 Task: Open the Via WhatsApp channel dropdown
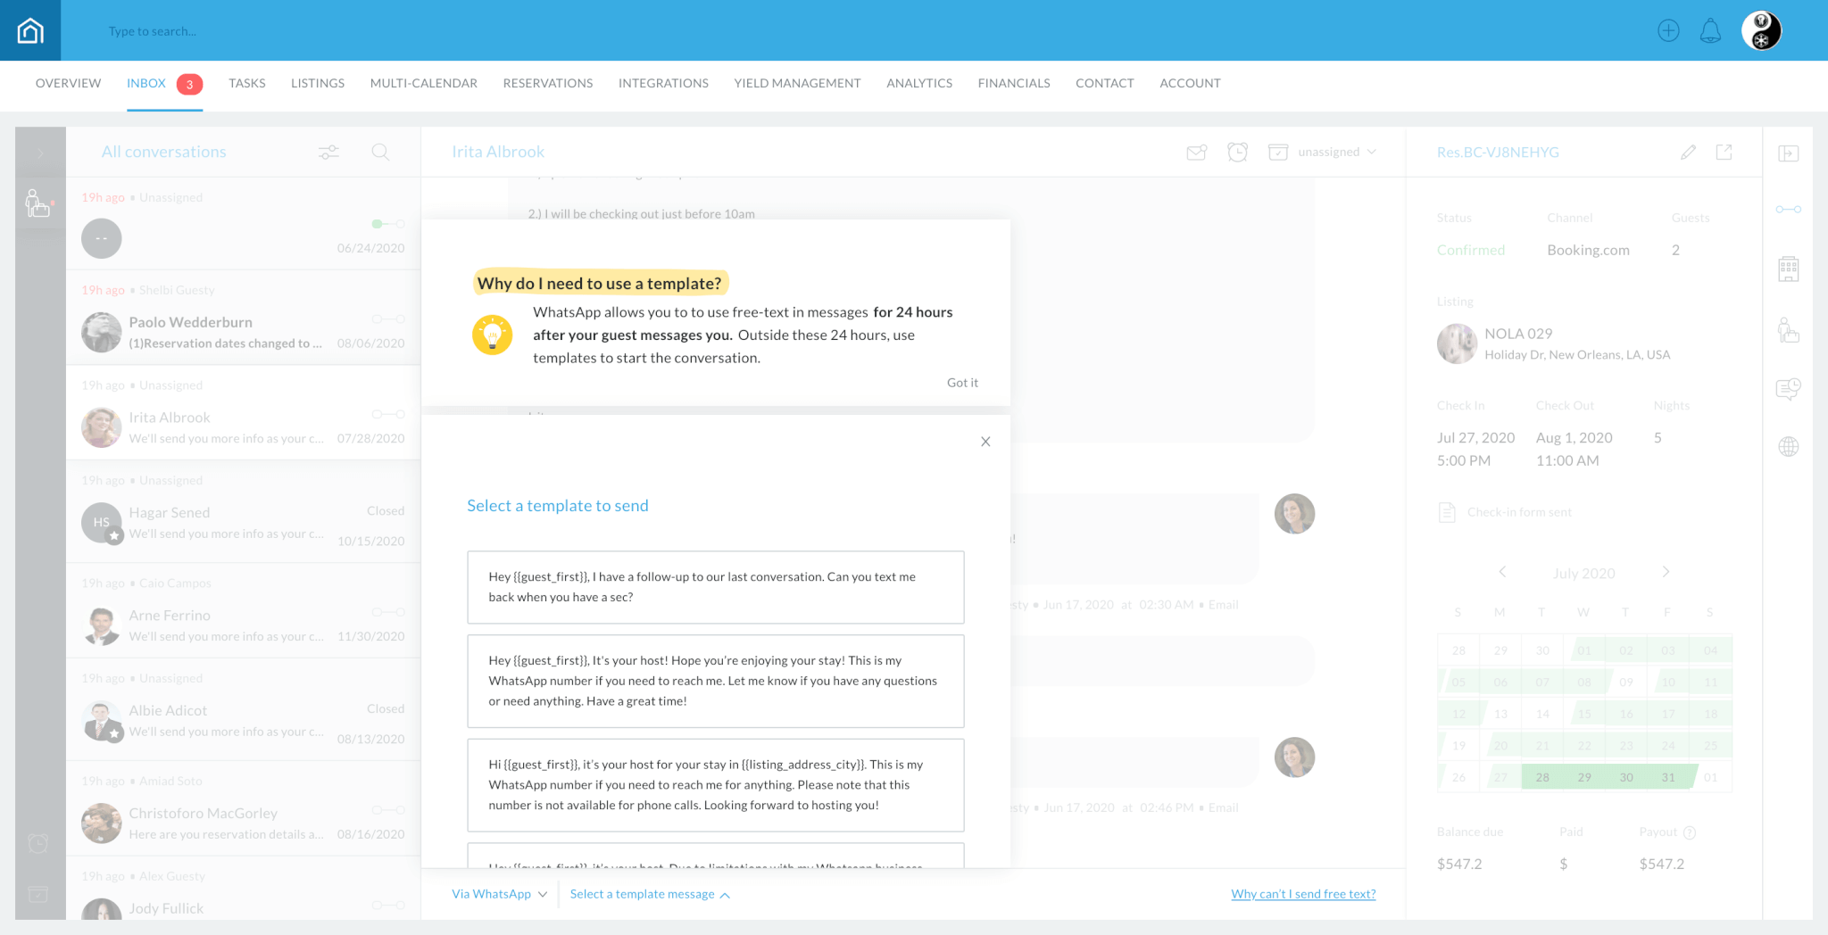pos(499,894)
